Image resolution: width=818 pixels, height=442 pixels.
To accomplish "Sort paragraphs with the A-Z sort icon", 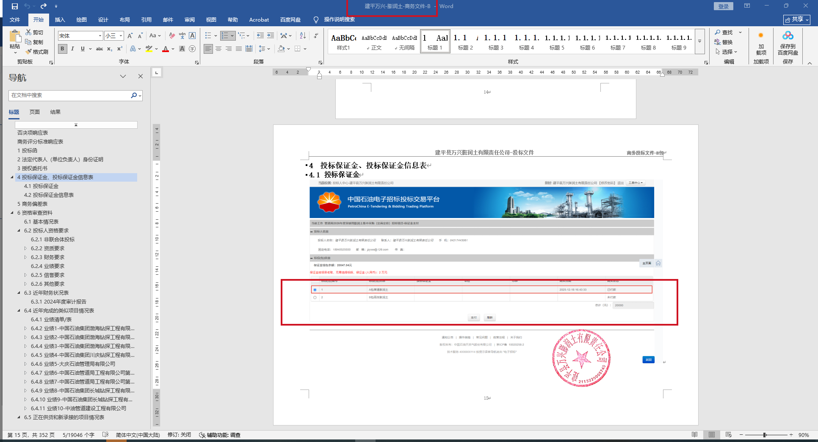I will click(x=303, y=36).
